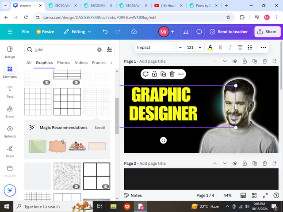Open the comments speech bubble icon
The image size is (283, 212).
199,32
